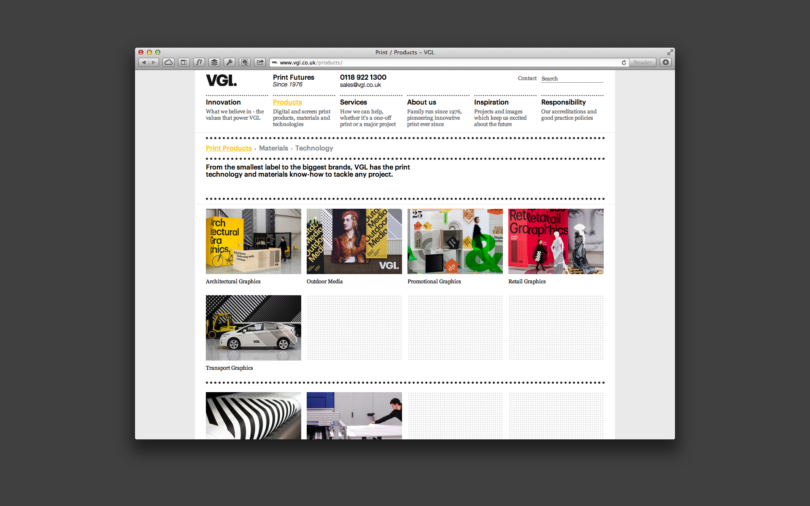Open the Transport Graphics car thumbnail
This screenshot has width=810, height=506.
(253, 328)
